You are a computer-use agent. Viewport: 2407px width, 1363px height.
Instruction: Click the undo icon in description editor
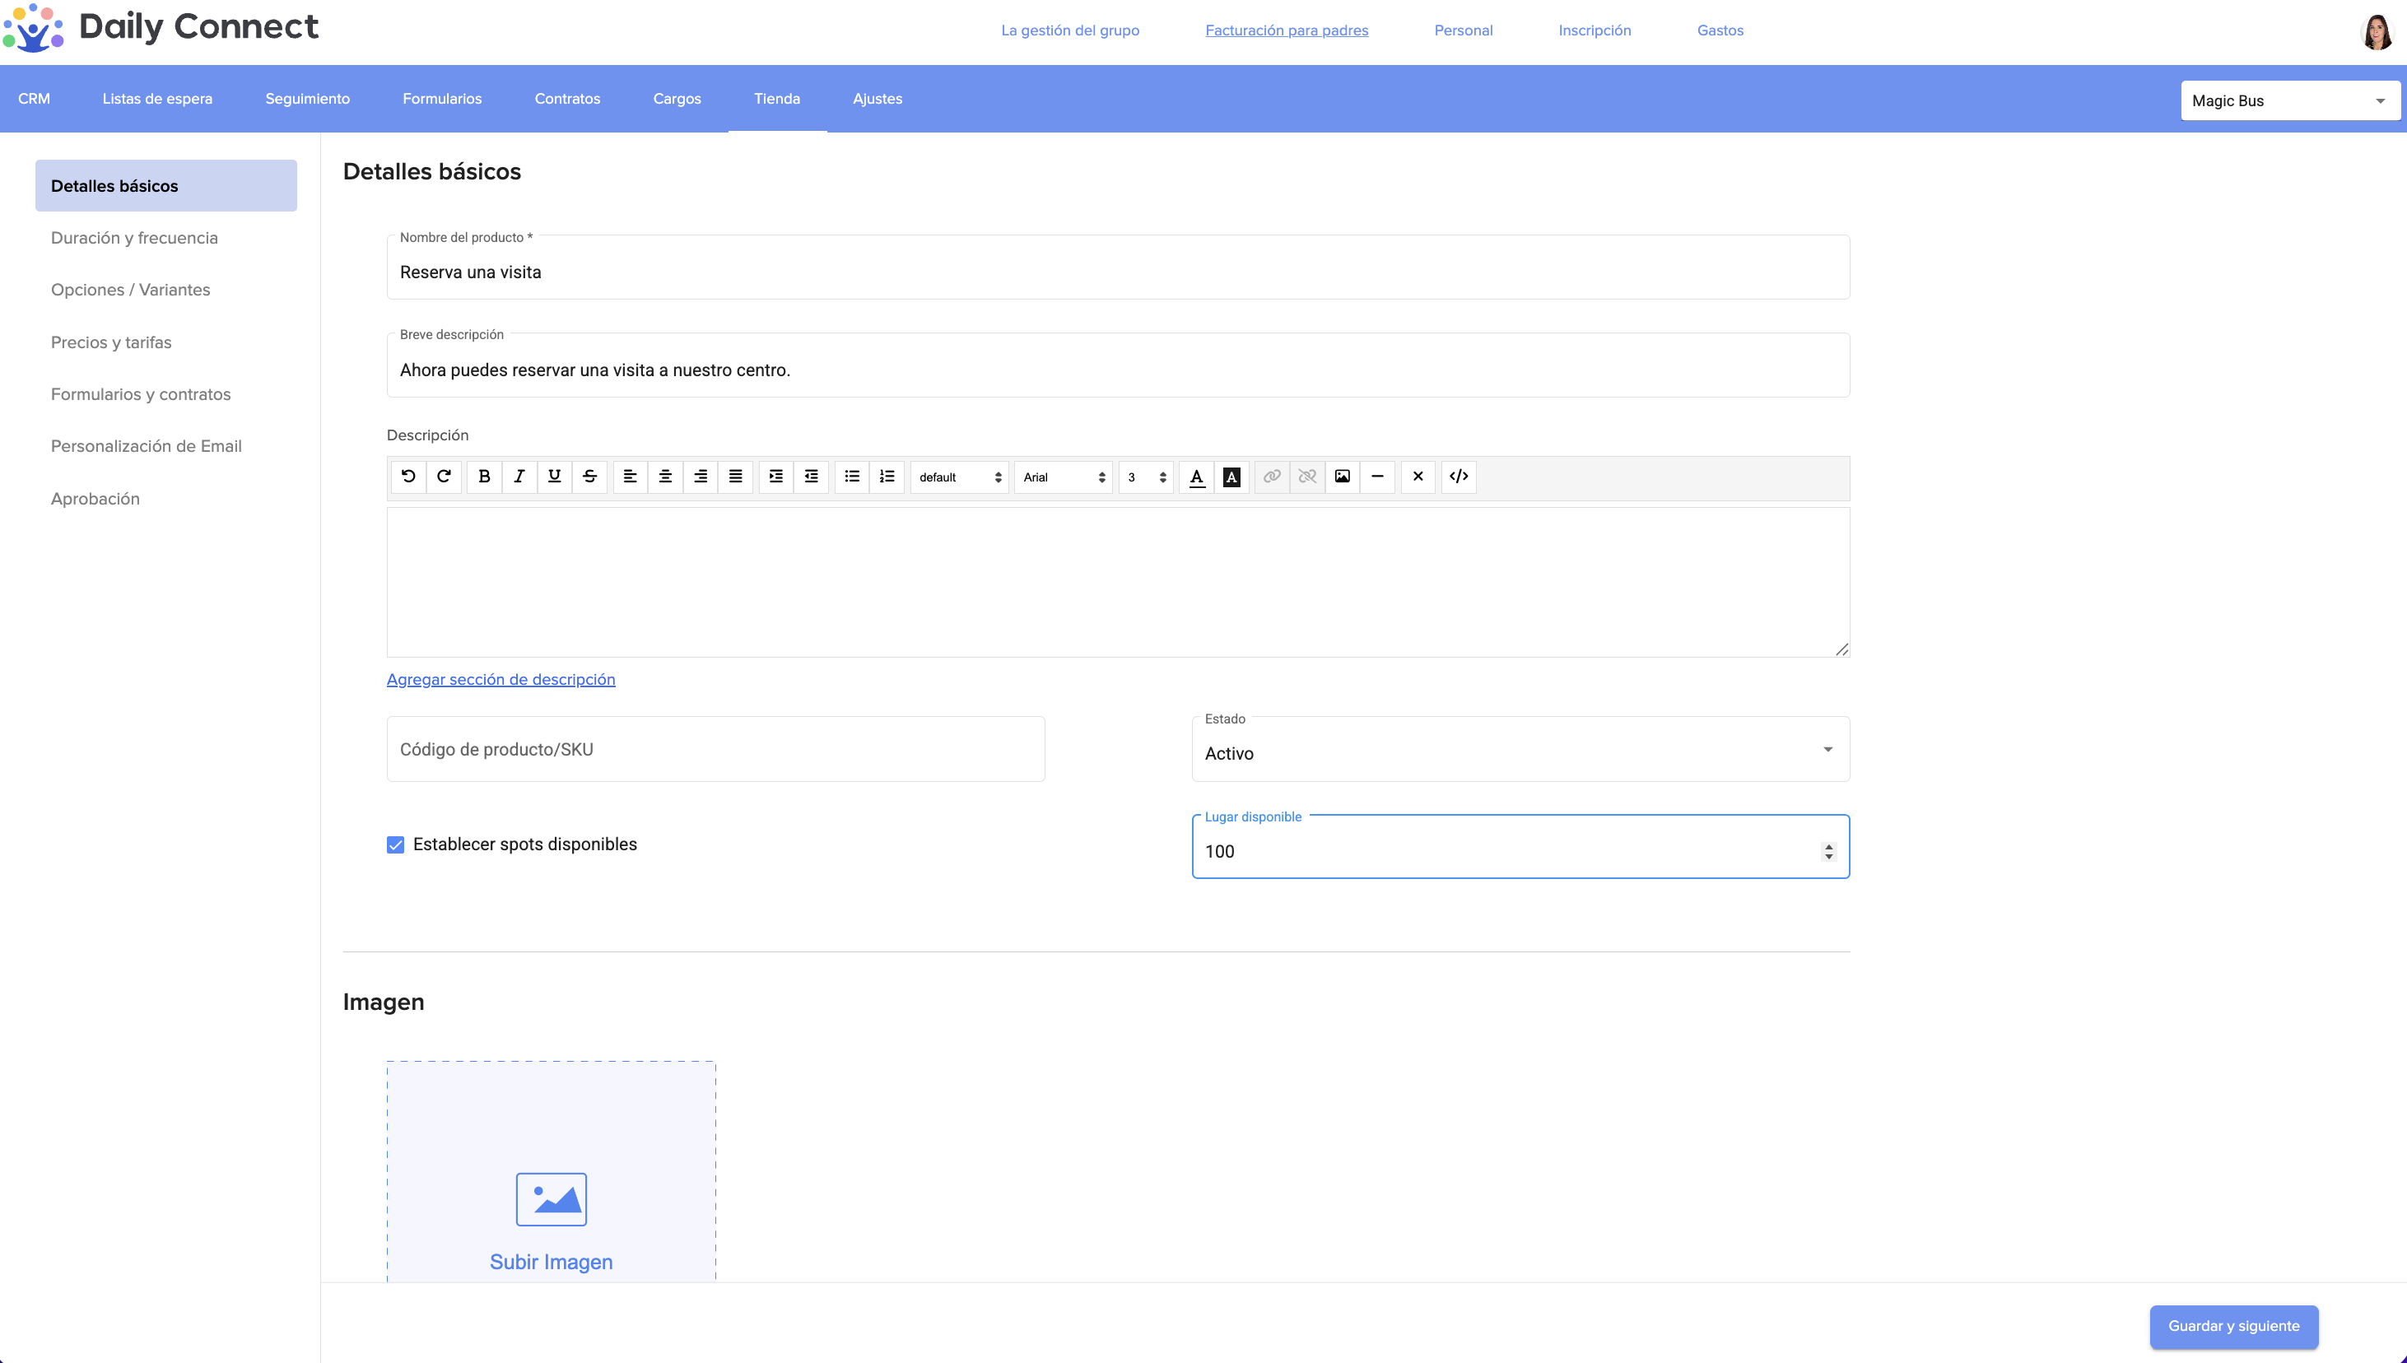(x=408, y=477)
